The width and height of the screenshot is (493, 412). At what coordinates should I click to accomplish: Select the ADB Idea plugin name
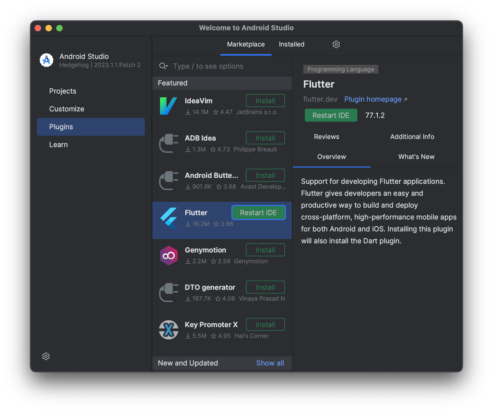click(x=200, y=138)
